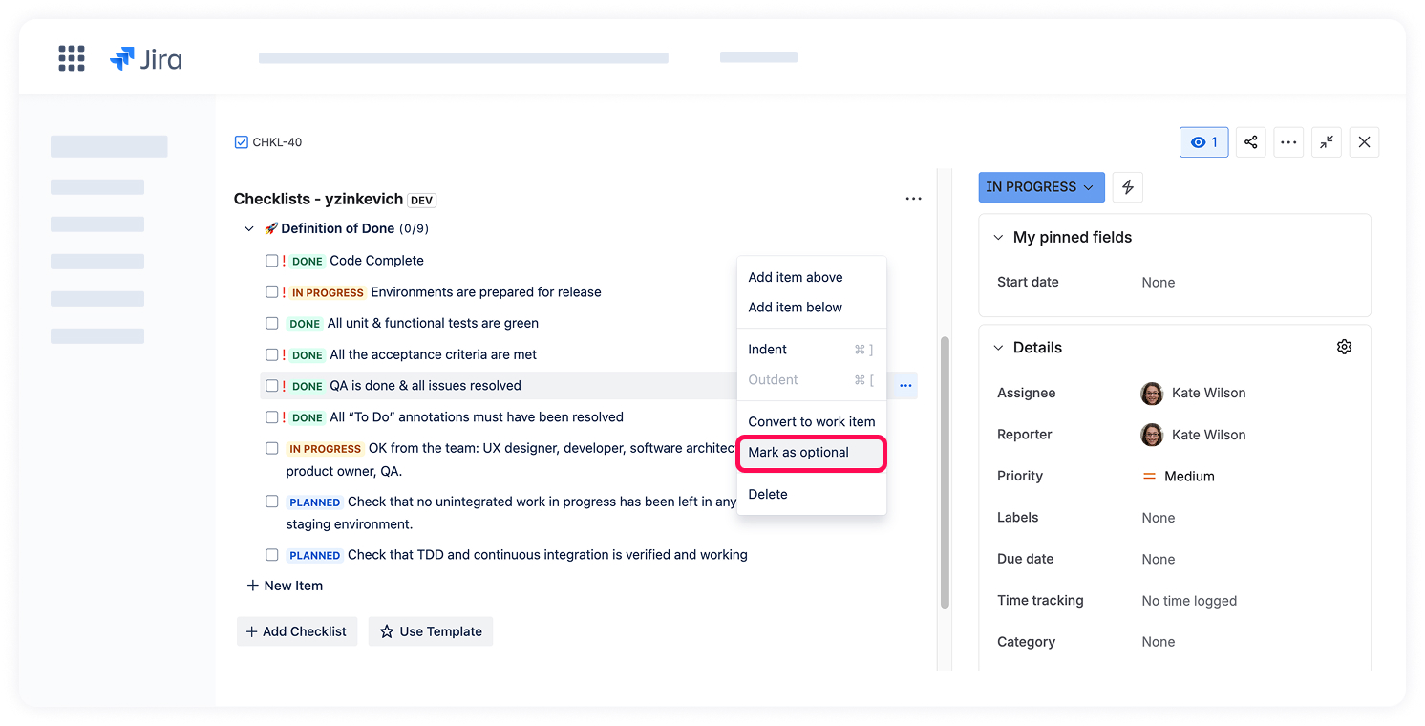Open the IN PROGRESS status dropdown
This screenshot has width=1425, height=726.
tap(1040, 187)
